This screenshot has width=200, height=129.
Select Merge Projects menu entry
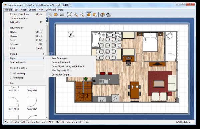[x=18, y=68]
